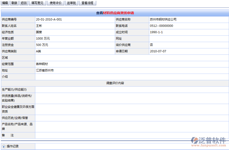Go back with the 返回 button
229x150 pixels.
[x=24, y=3]
